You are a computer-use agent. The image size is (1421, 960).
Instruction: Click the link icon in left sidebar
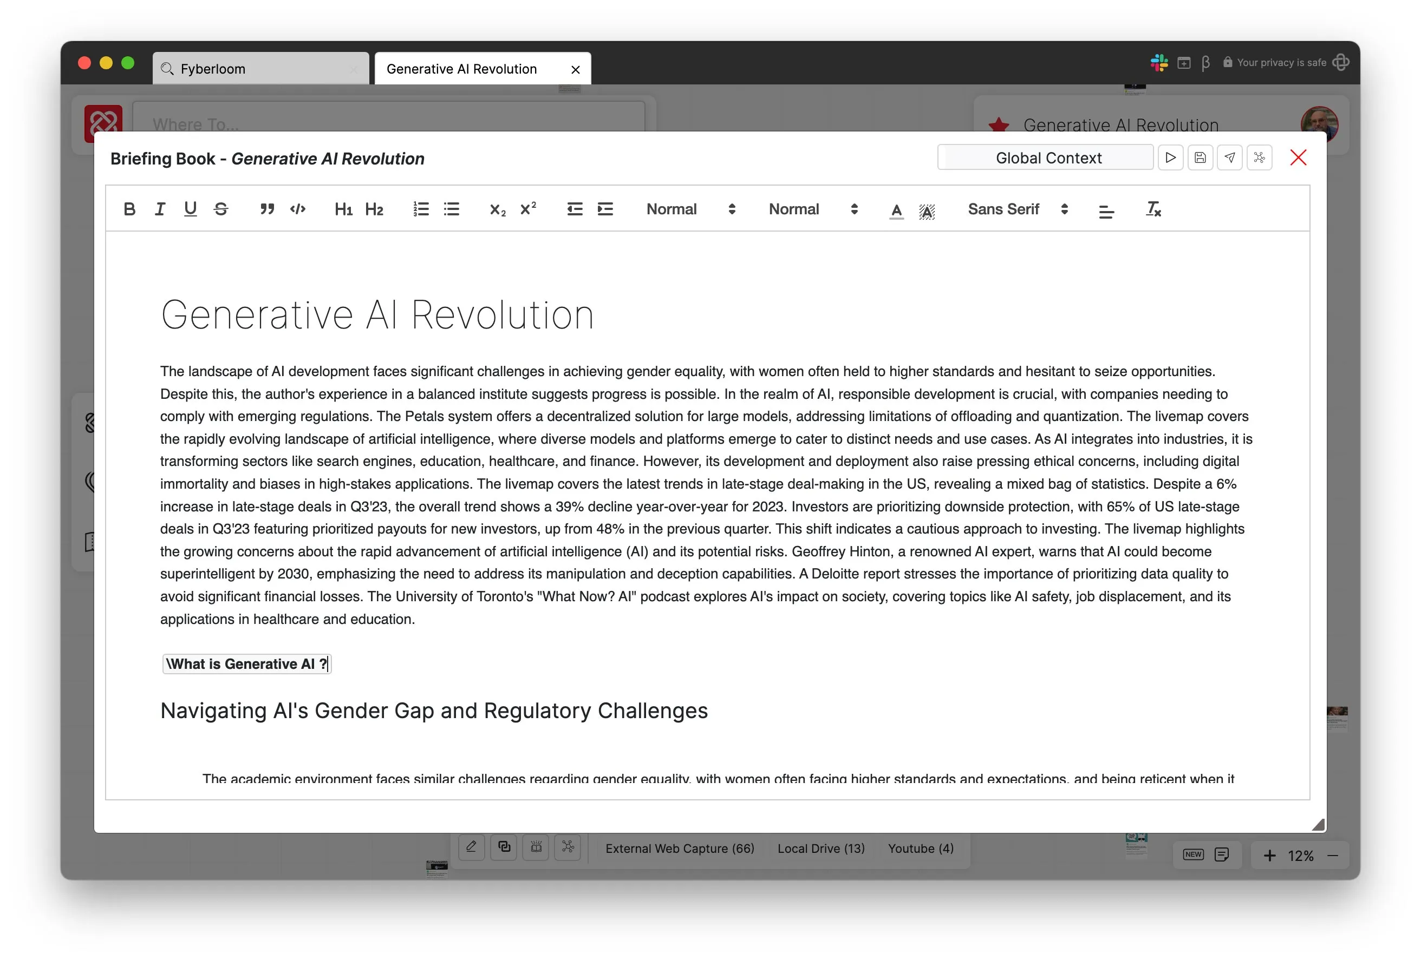[90, 423]
